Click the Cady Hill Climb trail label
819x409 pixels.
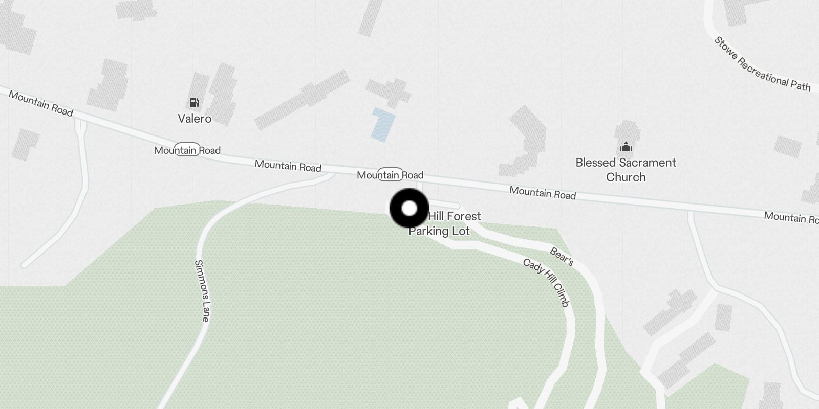tap(546, 283)
